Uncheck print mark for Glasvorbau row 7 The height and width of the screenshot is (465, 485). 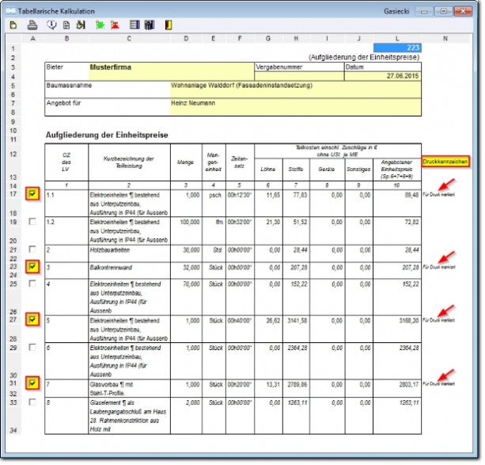32,383
